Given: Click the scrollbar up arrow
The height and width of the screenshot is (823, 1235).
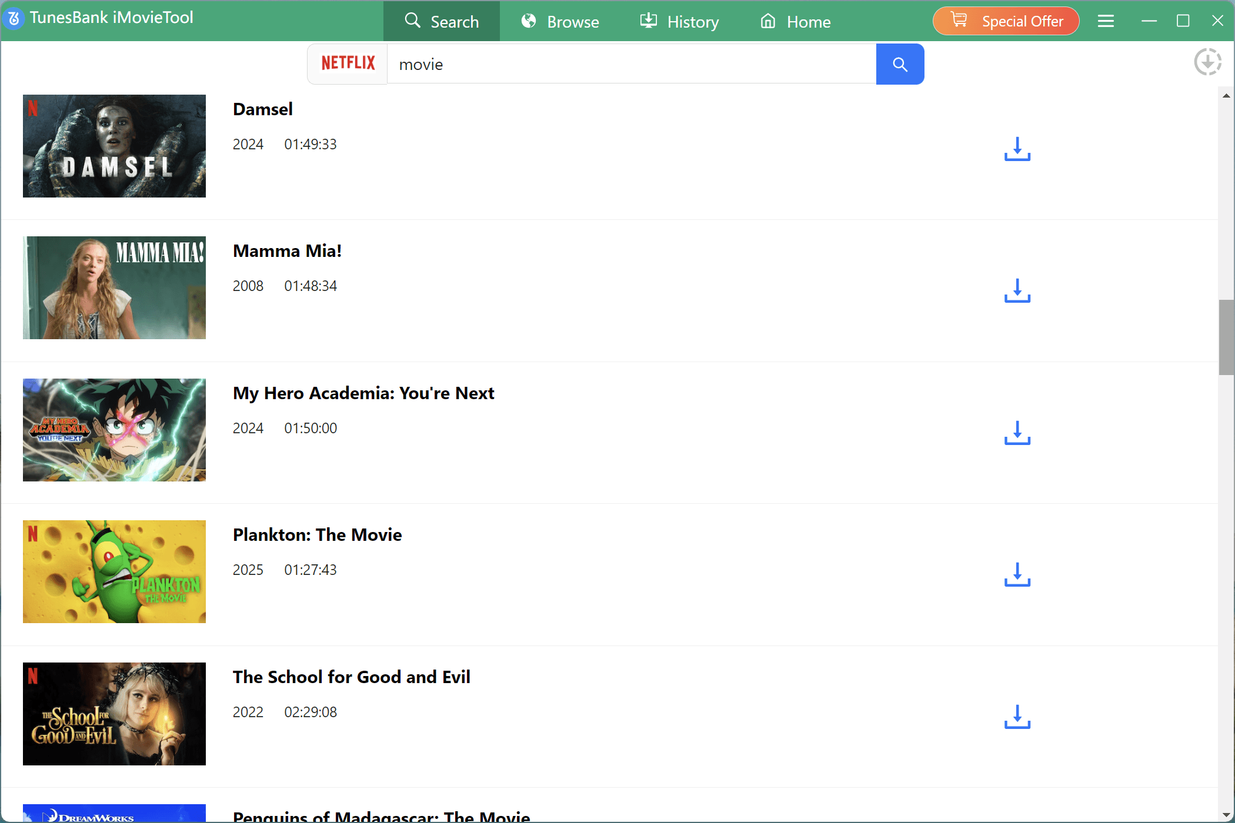Looking at the screenshot, I should (1226, 95).
